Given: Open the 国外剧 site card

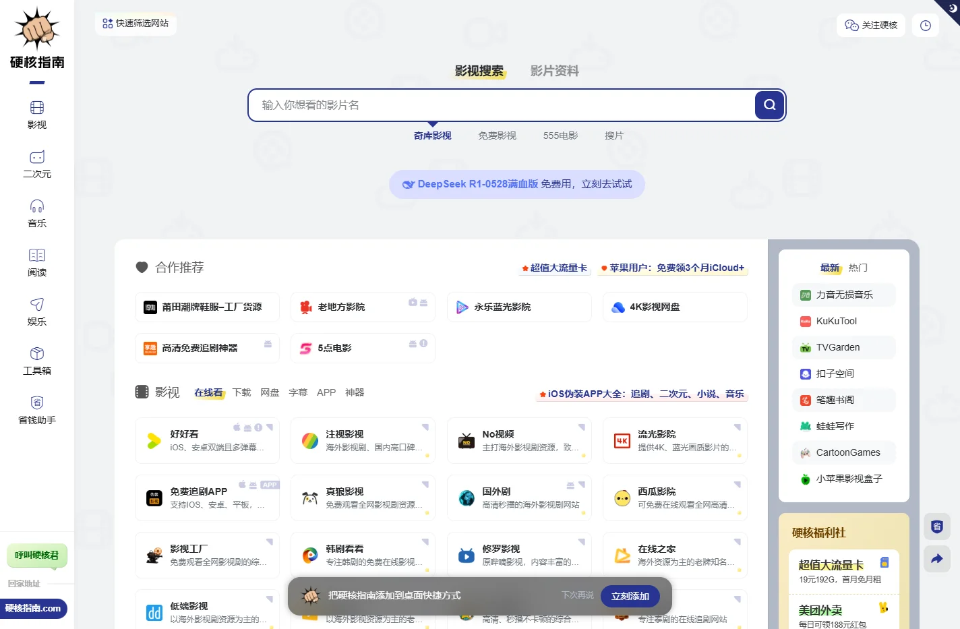Looking at the screenshot, I should tap(519, 498).
